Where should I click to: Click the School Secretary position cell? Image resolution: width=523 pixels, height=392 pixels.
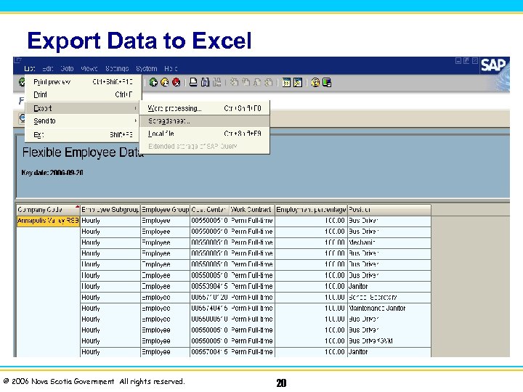(389, 298)
